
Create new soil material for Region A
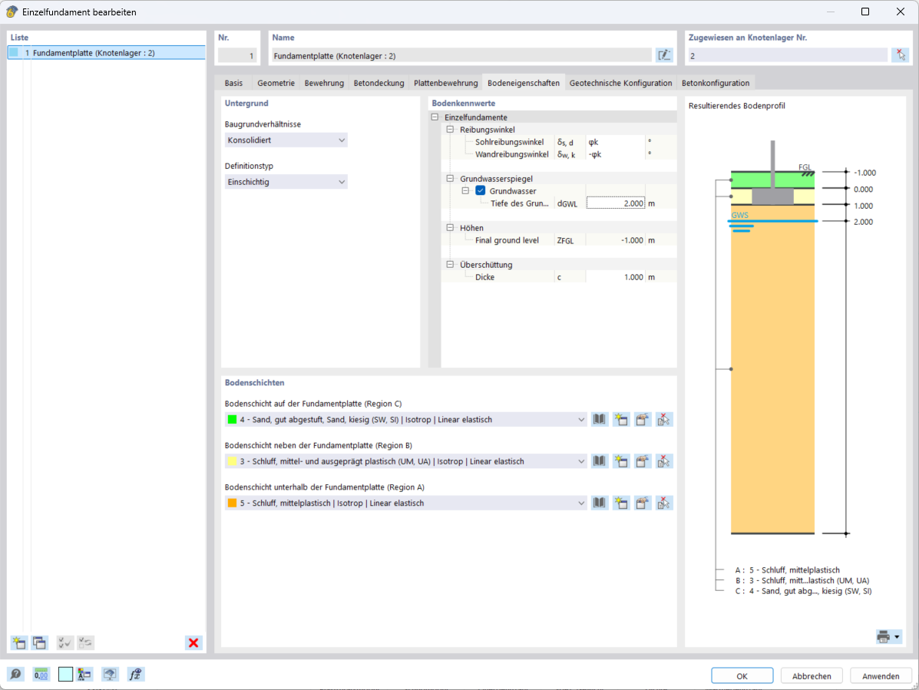tap(620, 503)
